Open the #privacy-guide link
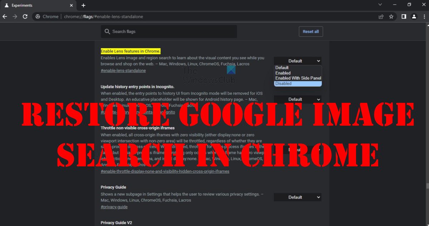Screen dimensions: 429x226 pyautogui.click(x=114, y=207)
